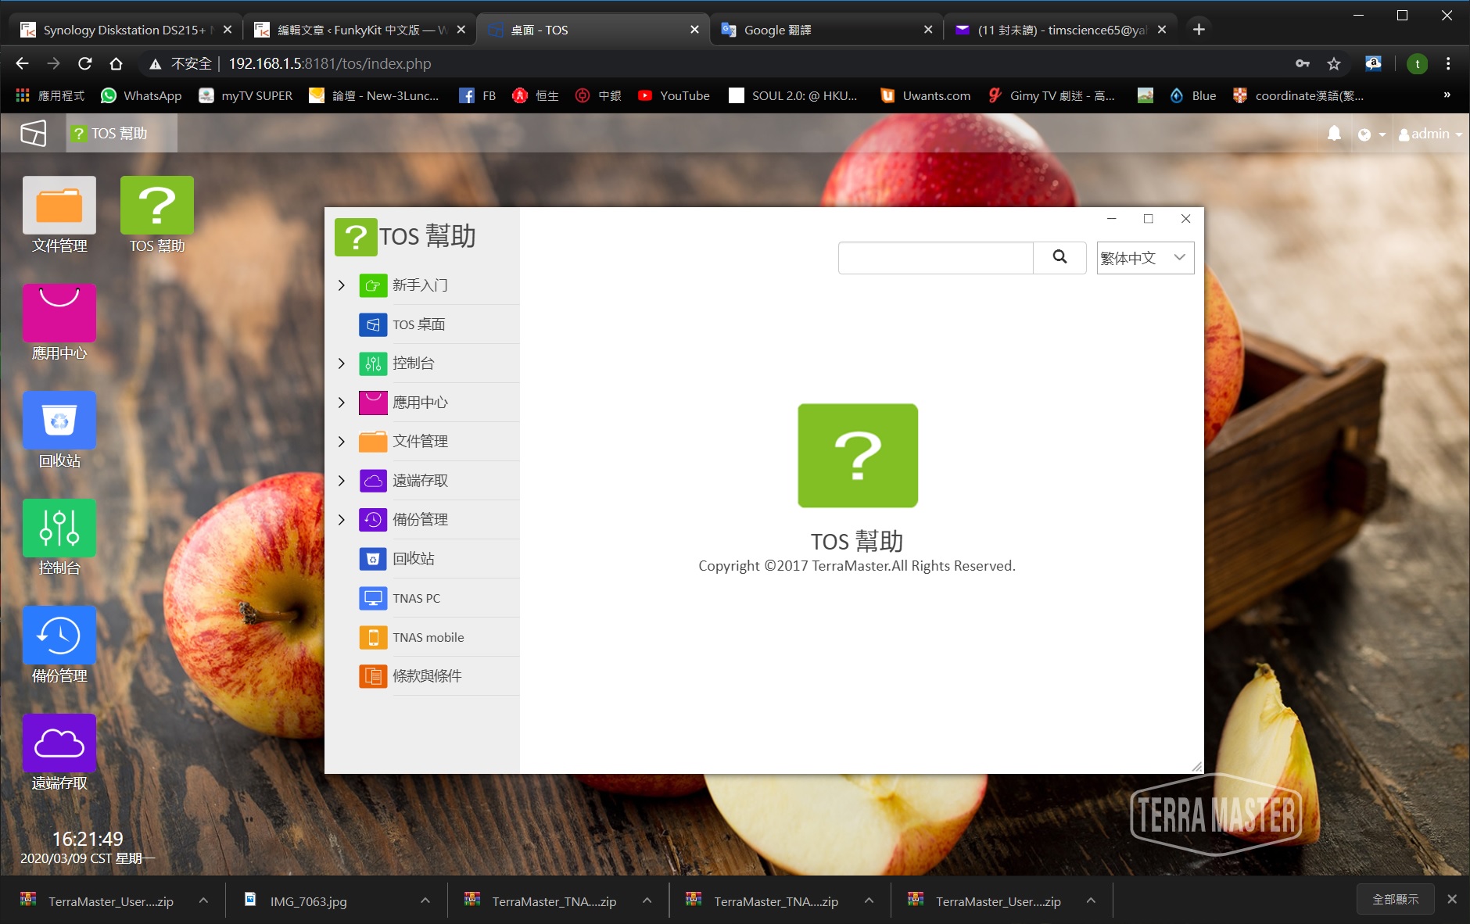
Task: Click the help search magnifier button
Action: coord(1059,257)
